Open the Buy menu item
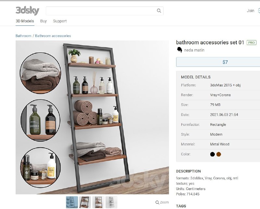The height and width of the screenshot is (209, 260). pyautogui.click(x=44, y=21)
